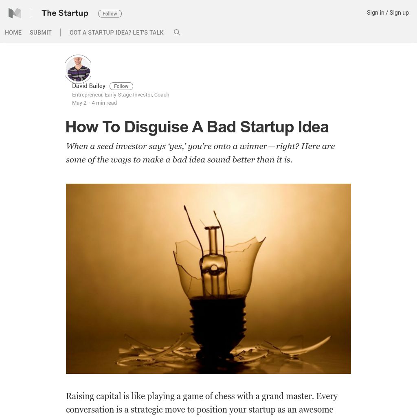Go to the HOME nav item
Viewport: 417px width, 417px height.
coord(13,33)
